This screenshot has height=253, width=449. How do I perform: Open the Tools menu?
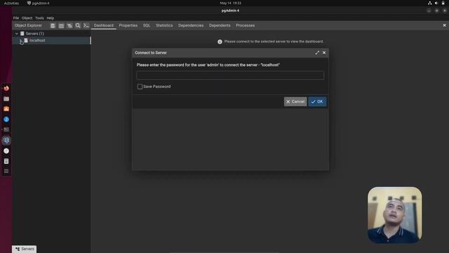point(39,18)
